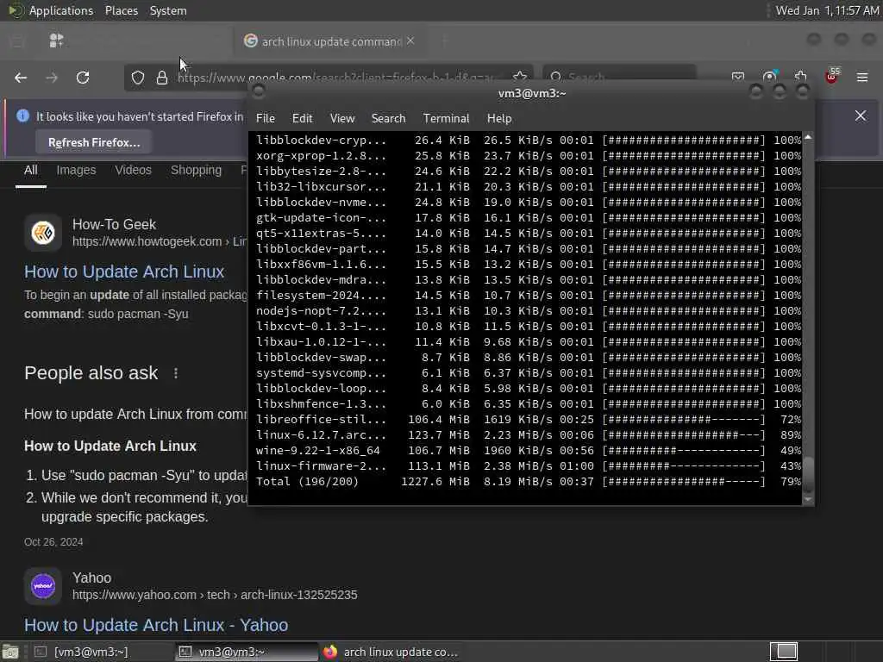Open the Terminal menu in terminal
This screenshot has height=662, width=883.
(446, 119)
